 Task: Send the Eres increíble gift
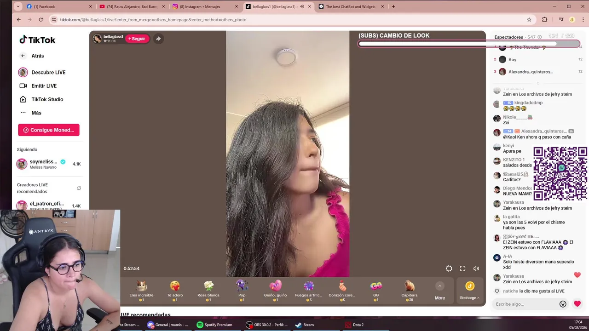142,291
